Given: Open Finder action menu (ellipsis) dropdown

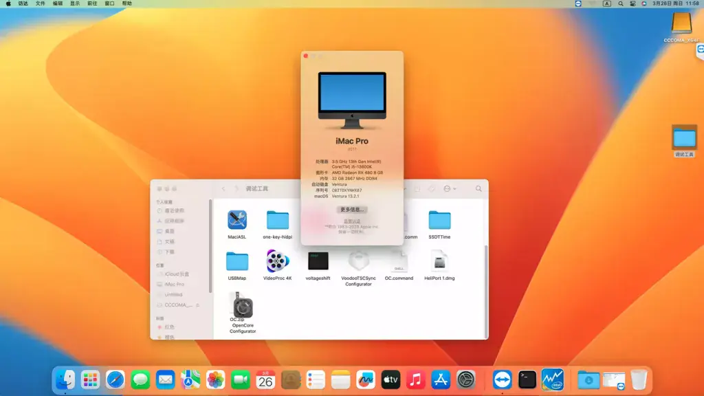Looking at the screenshot, I should [450, 188].
